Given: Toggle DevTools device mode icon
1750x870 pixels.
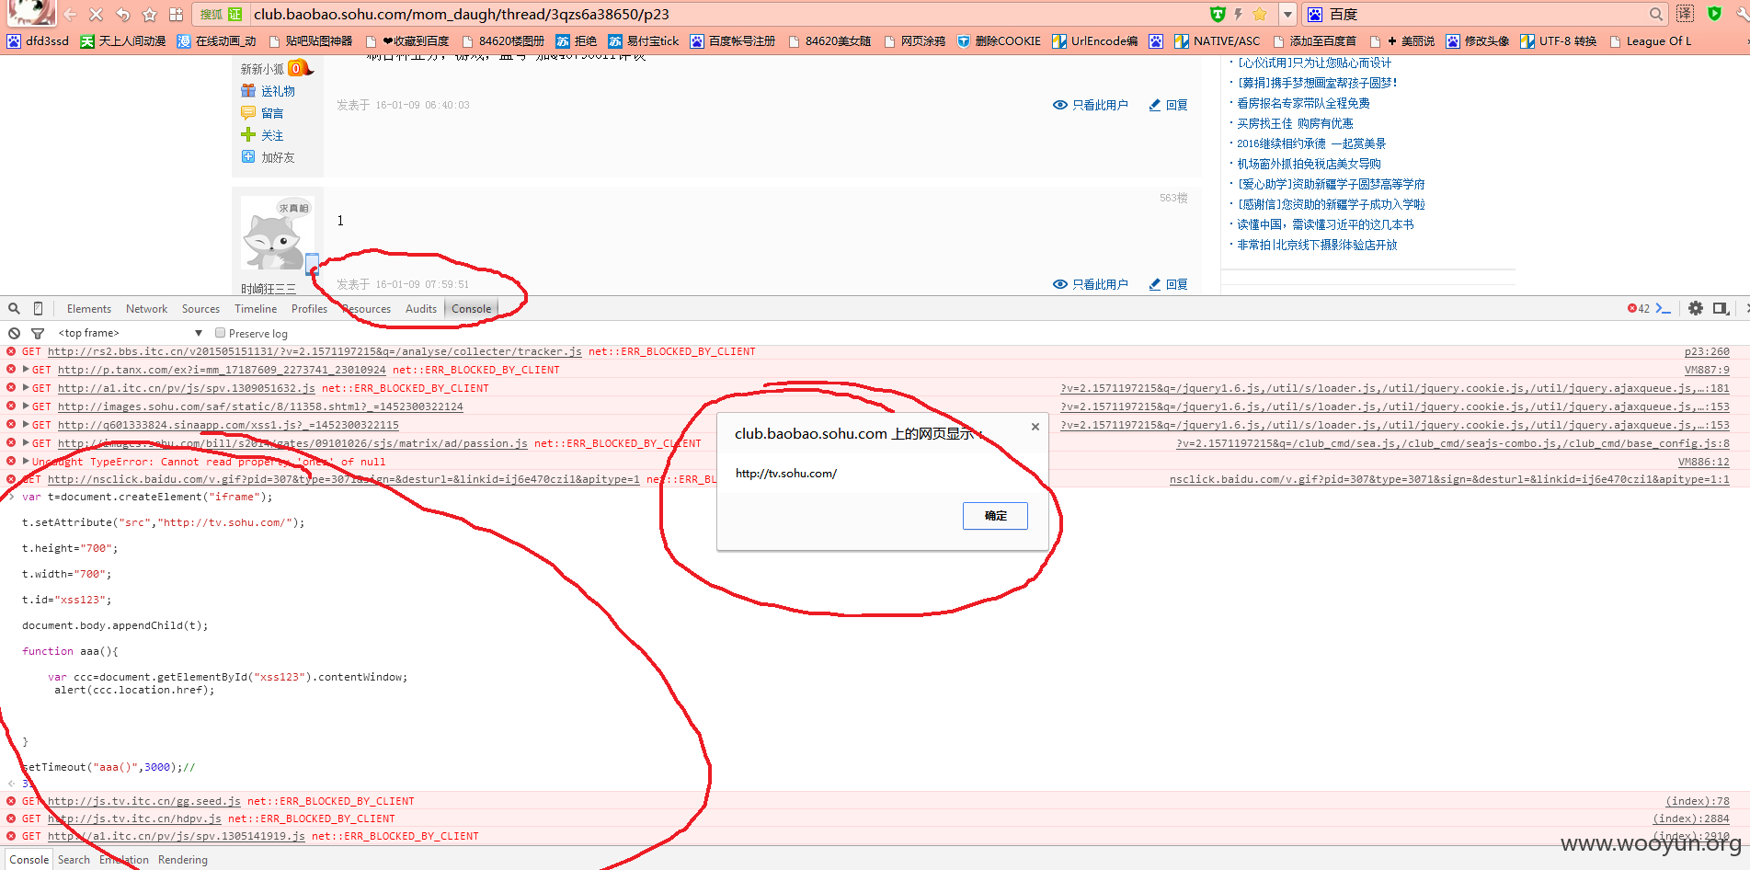Looking at the screenshot, I should (x=38, y=309).
